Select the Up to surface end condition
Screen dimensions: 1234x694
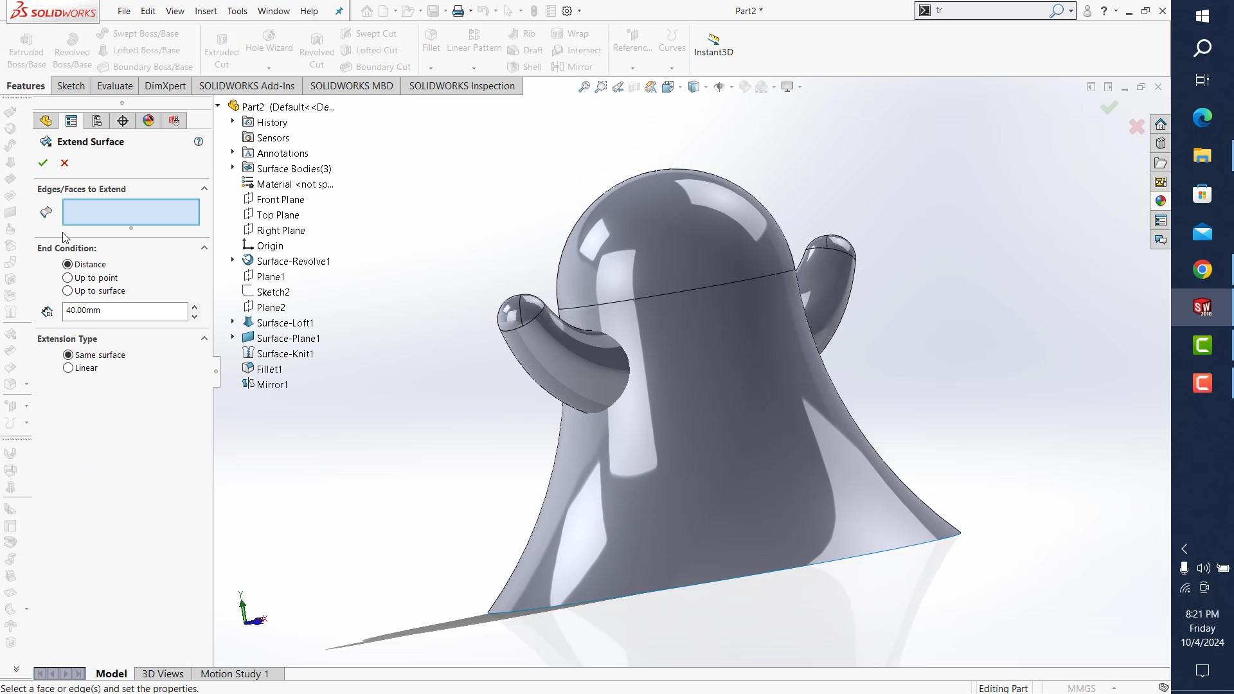tap(67, 290)
